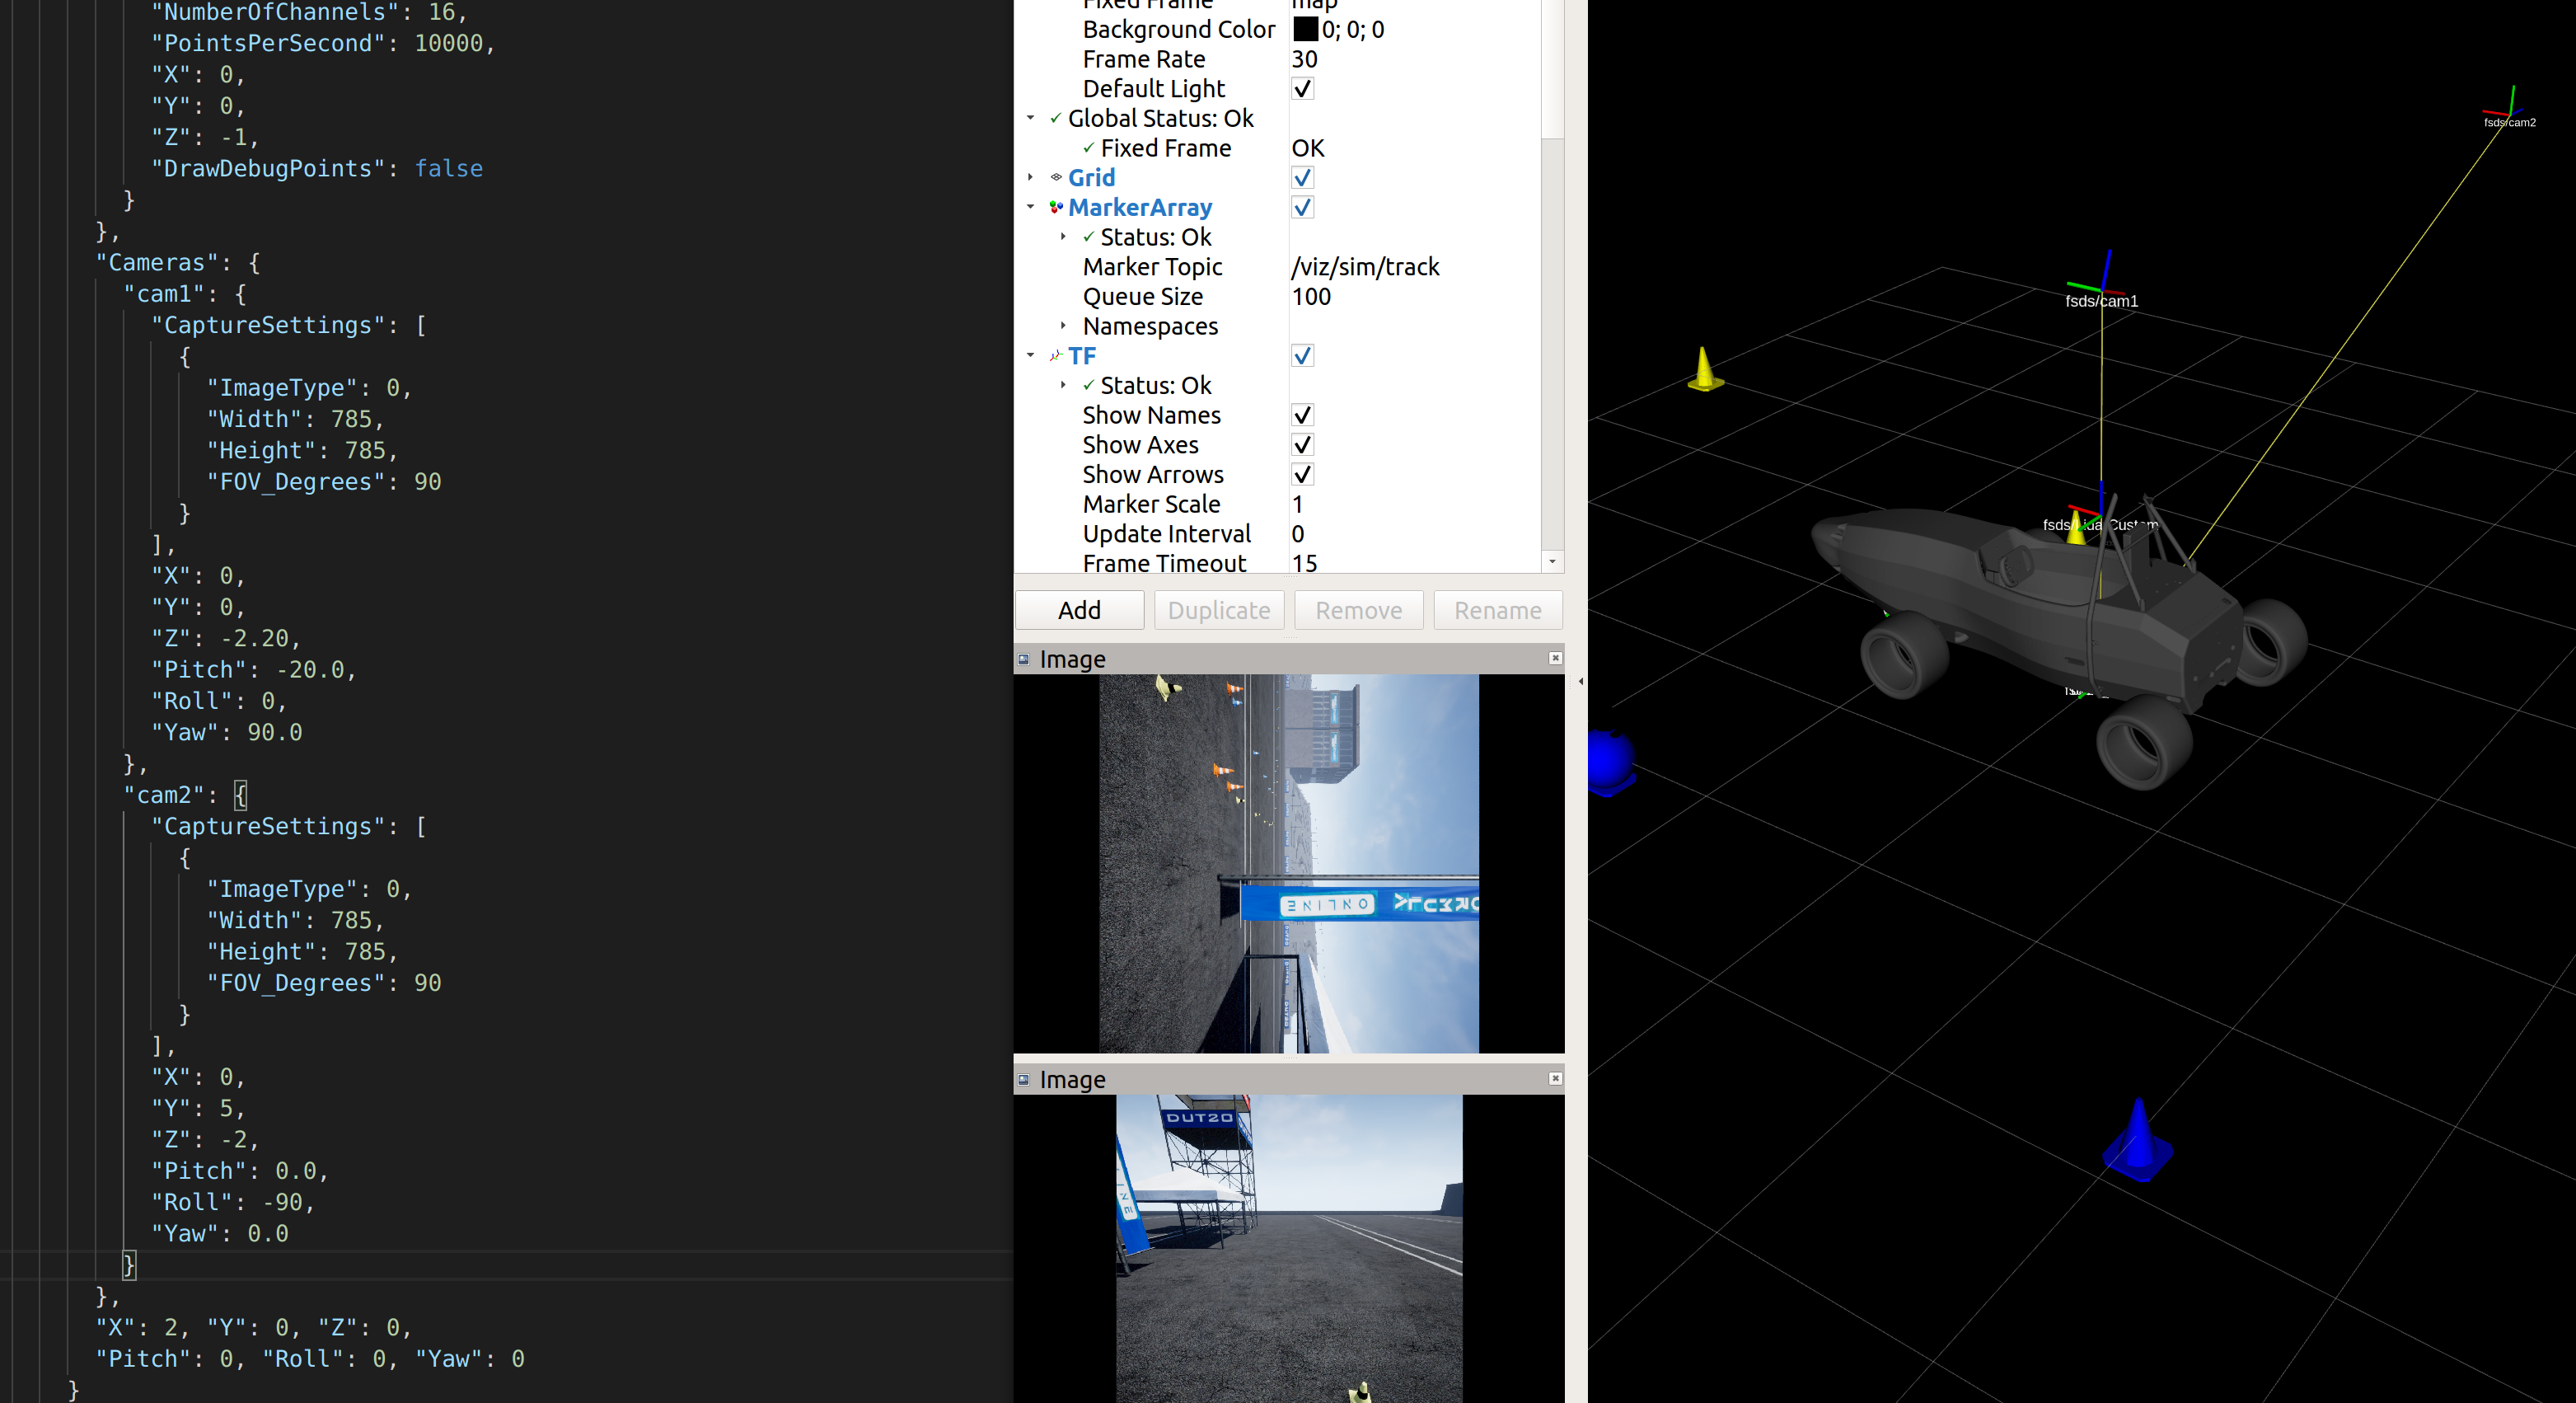Open the black Background Color swatch
This screenshot has width=2576, height=1403.
[1305, 29]
